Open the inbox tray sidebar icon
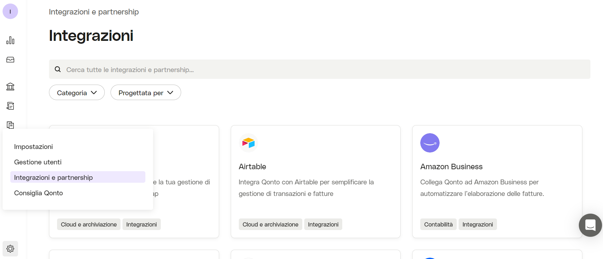Viewport: 603px width, 259px height. tap(10, 60)
